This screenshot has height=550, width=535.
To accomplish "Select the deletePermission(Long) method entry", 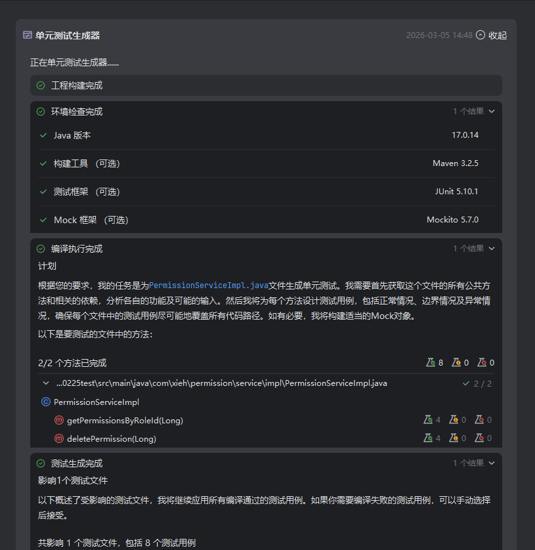I will point(112,438).
